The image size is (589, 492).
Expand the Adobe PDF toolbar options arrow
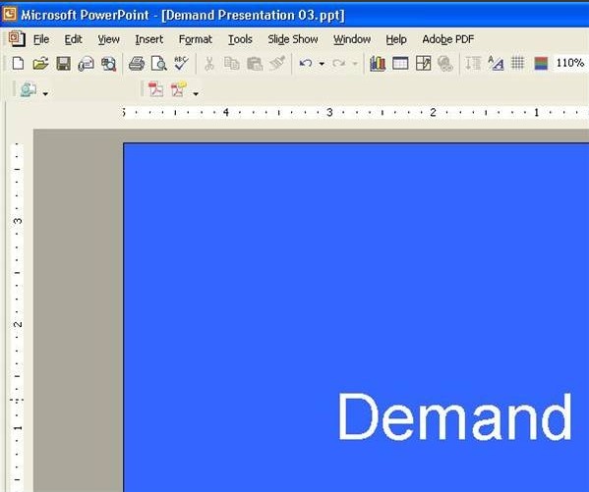click(196, 93)
